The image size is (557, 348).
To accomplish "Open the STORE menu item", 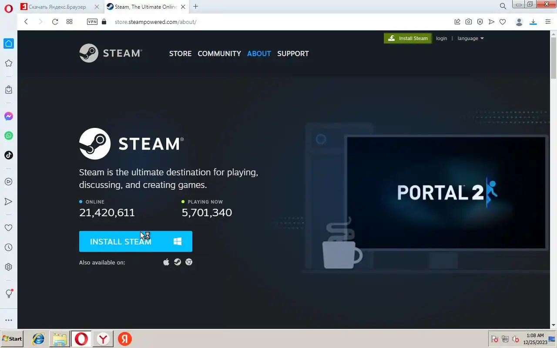I will (180, 54).
